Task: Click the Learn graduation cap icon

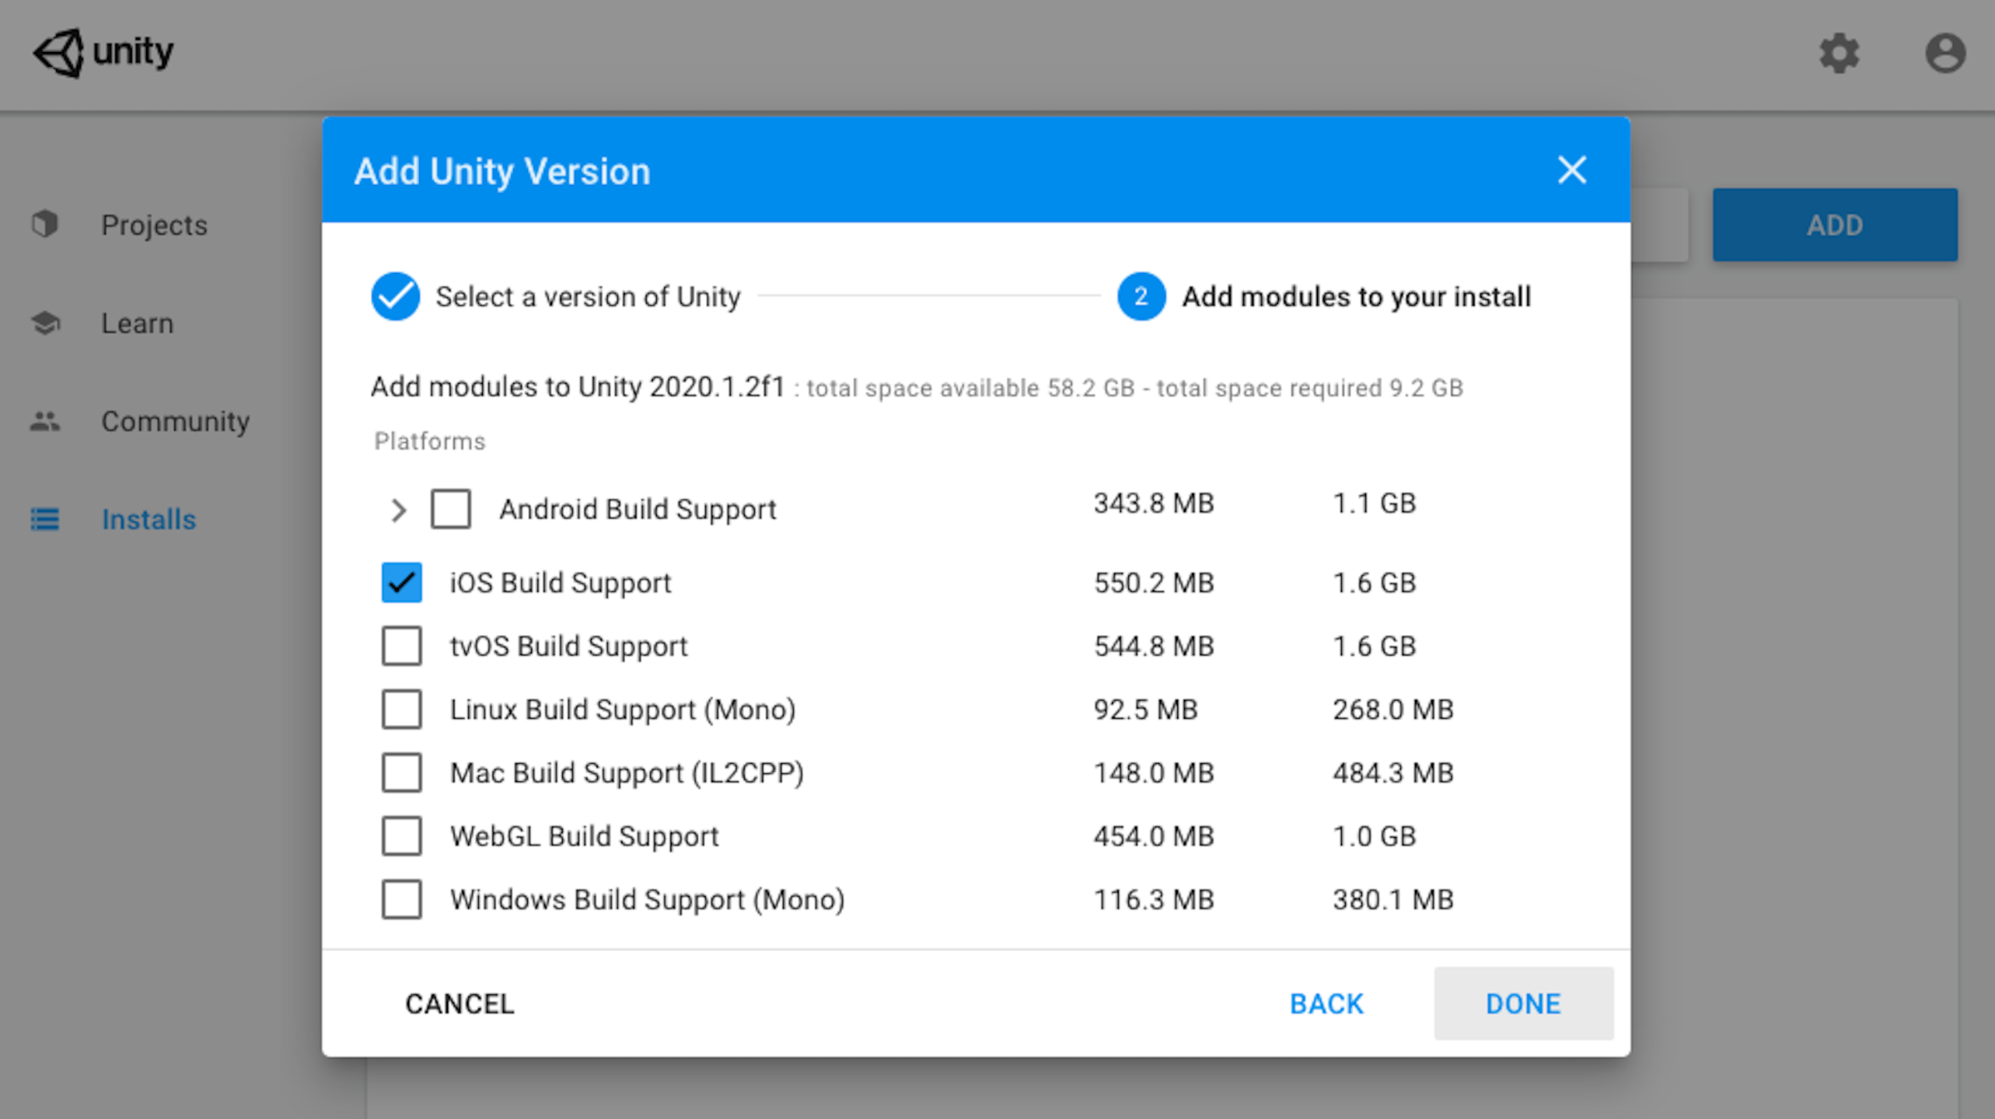Action: tap(45, 322)
